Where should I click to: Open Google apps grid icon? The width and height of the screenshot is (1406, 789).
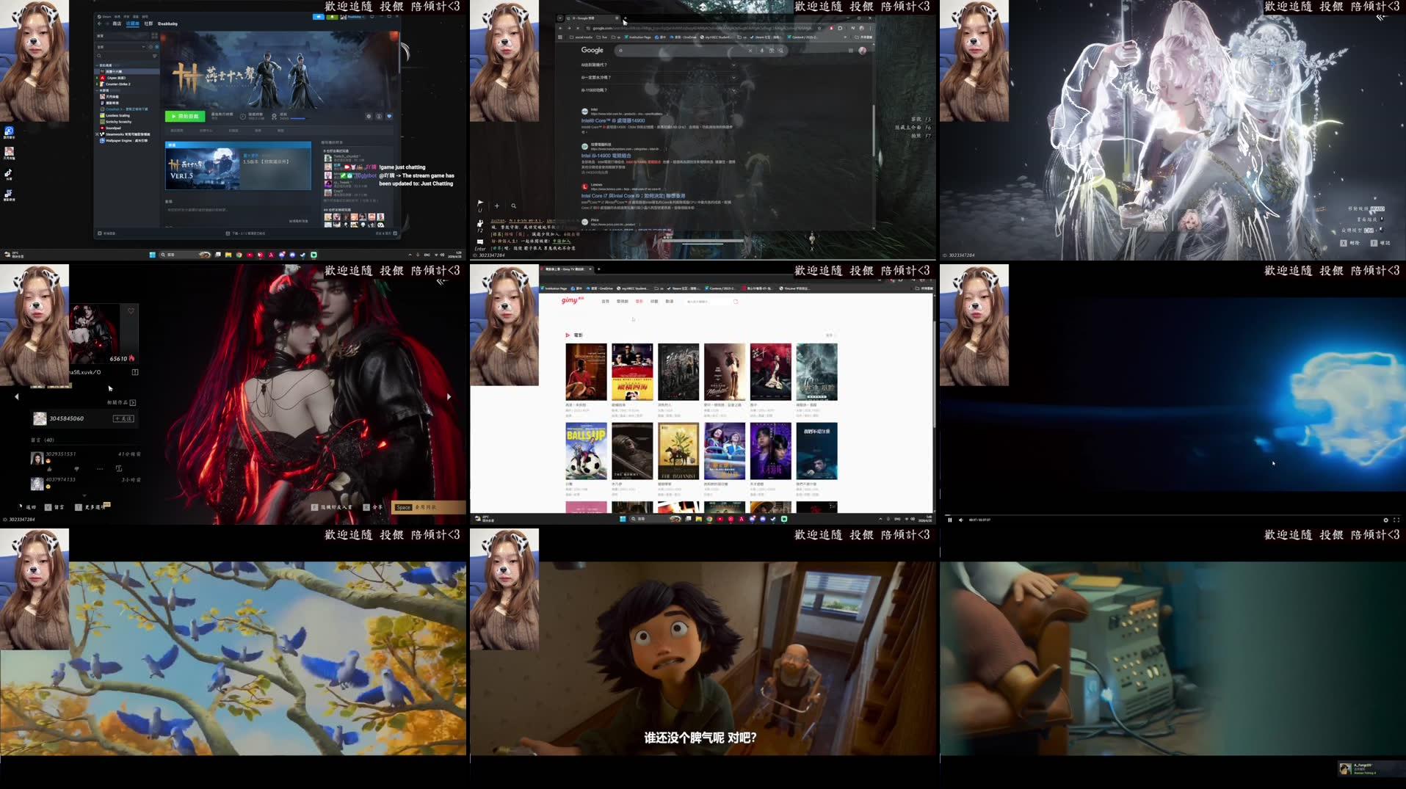(x=850, y=51)
